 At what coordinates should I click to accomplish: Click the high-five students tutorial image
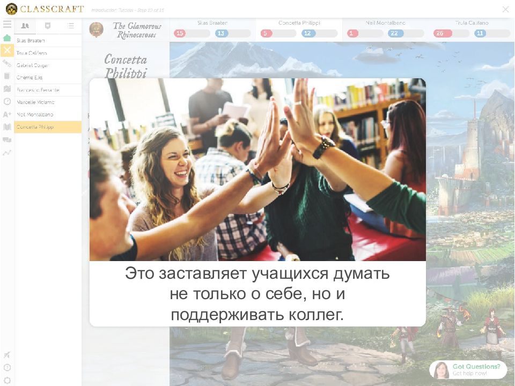(257, 169)
